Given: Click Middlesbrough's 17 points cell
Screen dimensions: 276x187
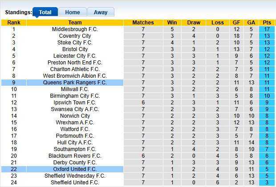Looking at the screenshot, I should click(x=267, y=29).
